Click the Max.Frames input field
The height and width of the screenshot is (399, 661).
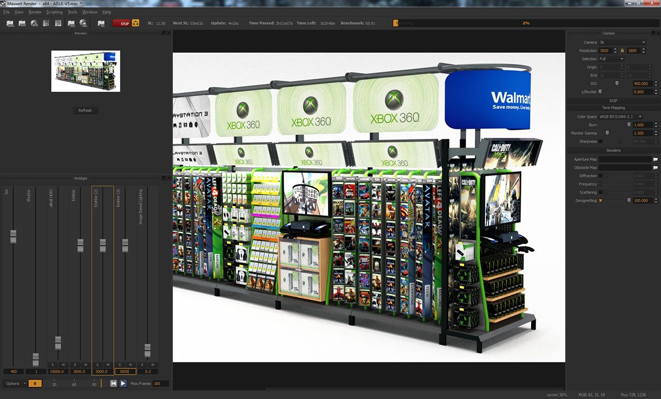coord(161,383)
